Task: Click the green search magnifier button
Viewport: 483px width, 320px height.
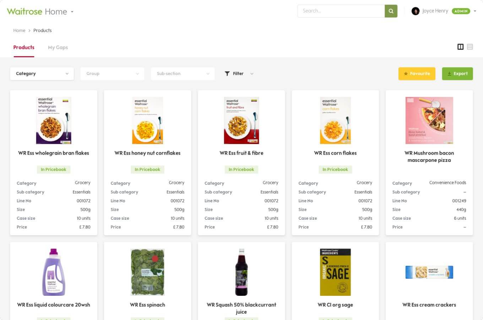Action: 391,11
